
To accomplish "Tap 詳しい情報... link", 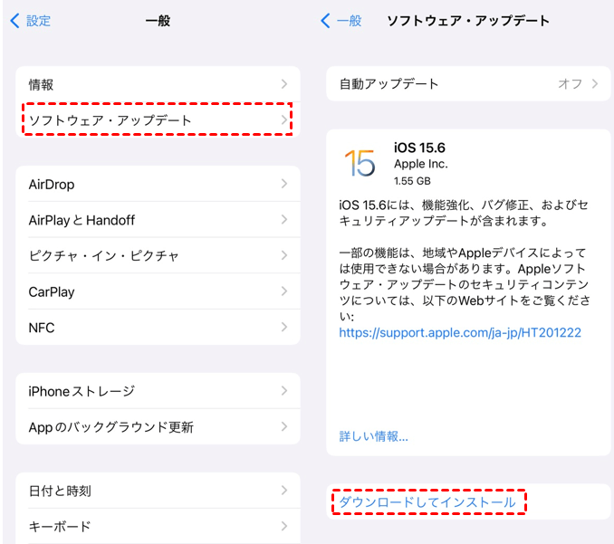I will click(x=373, y=436).
